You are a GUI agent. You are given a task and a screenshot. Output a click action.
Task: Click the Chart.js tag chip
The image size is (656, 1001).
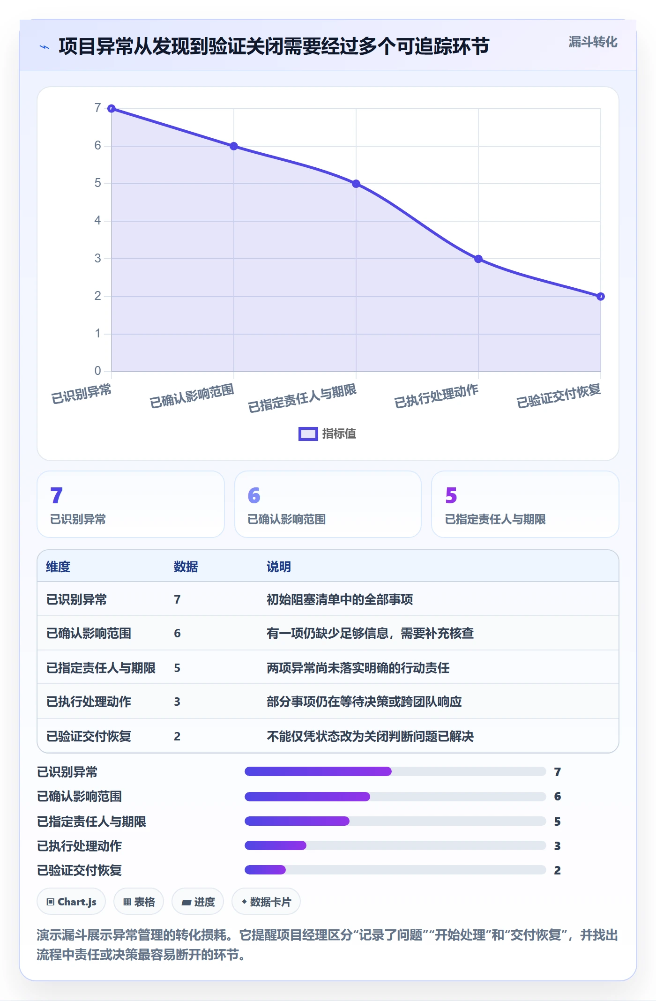tap(71, 902)
